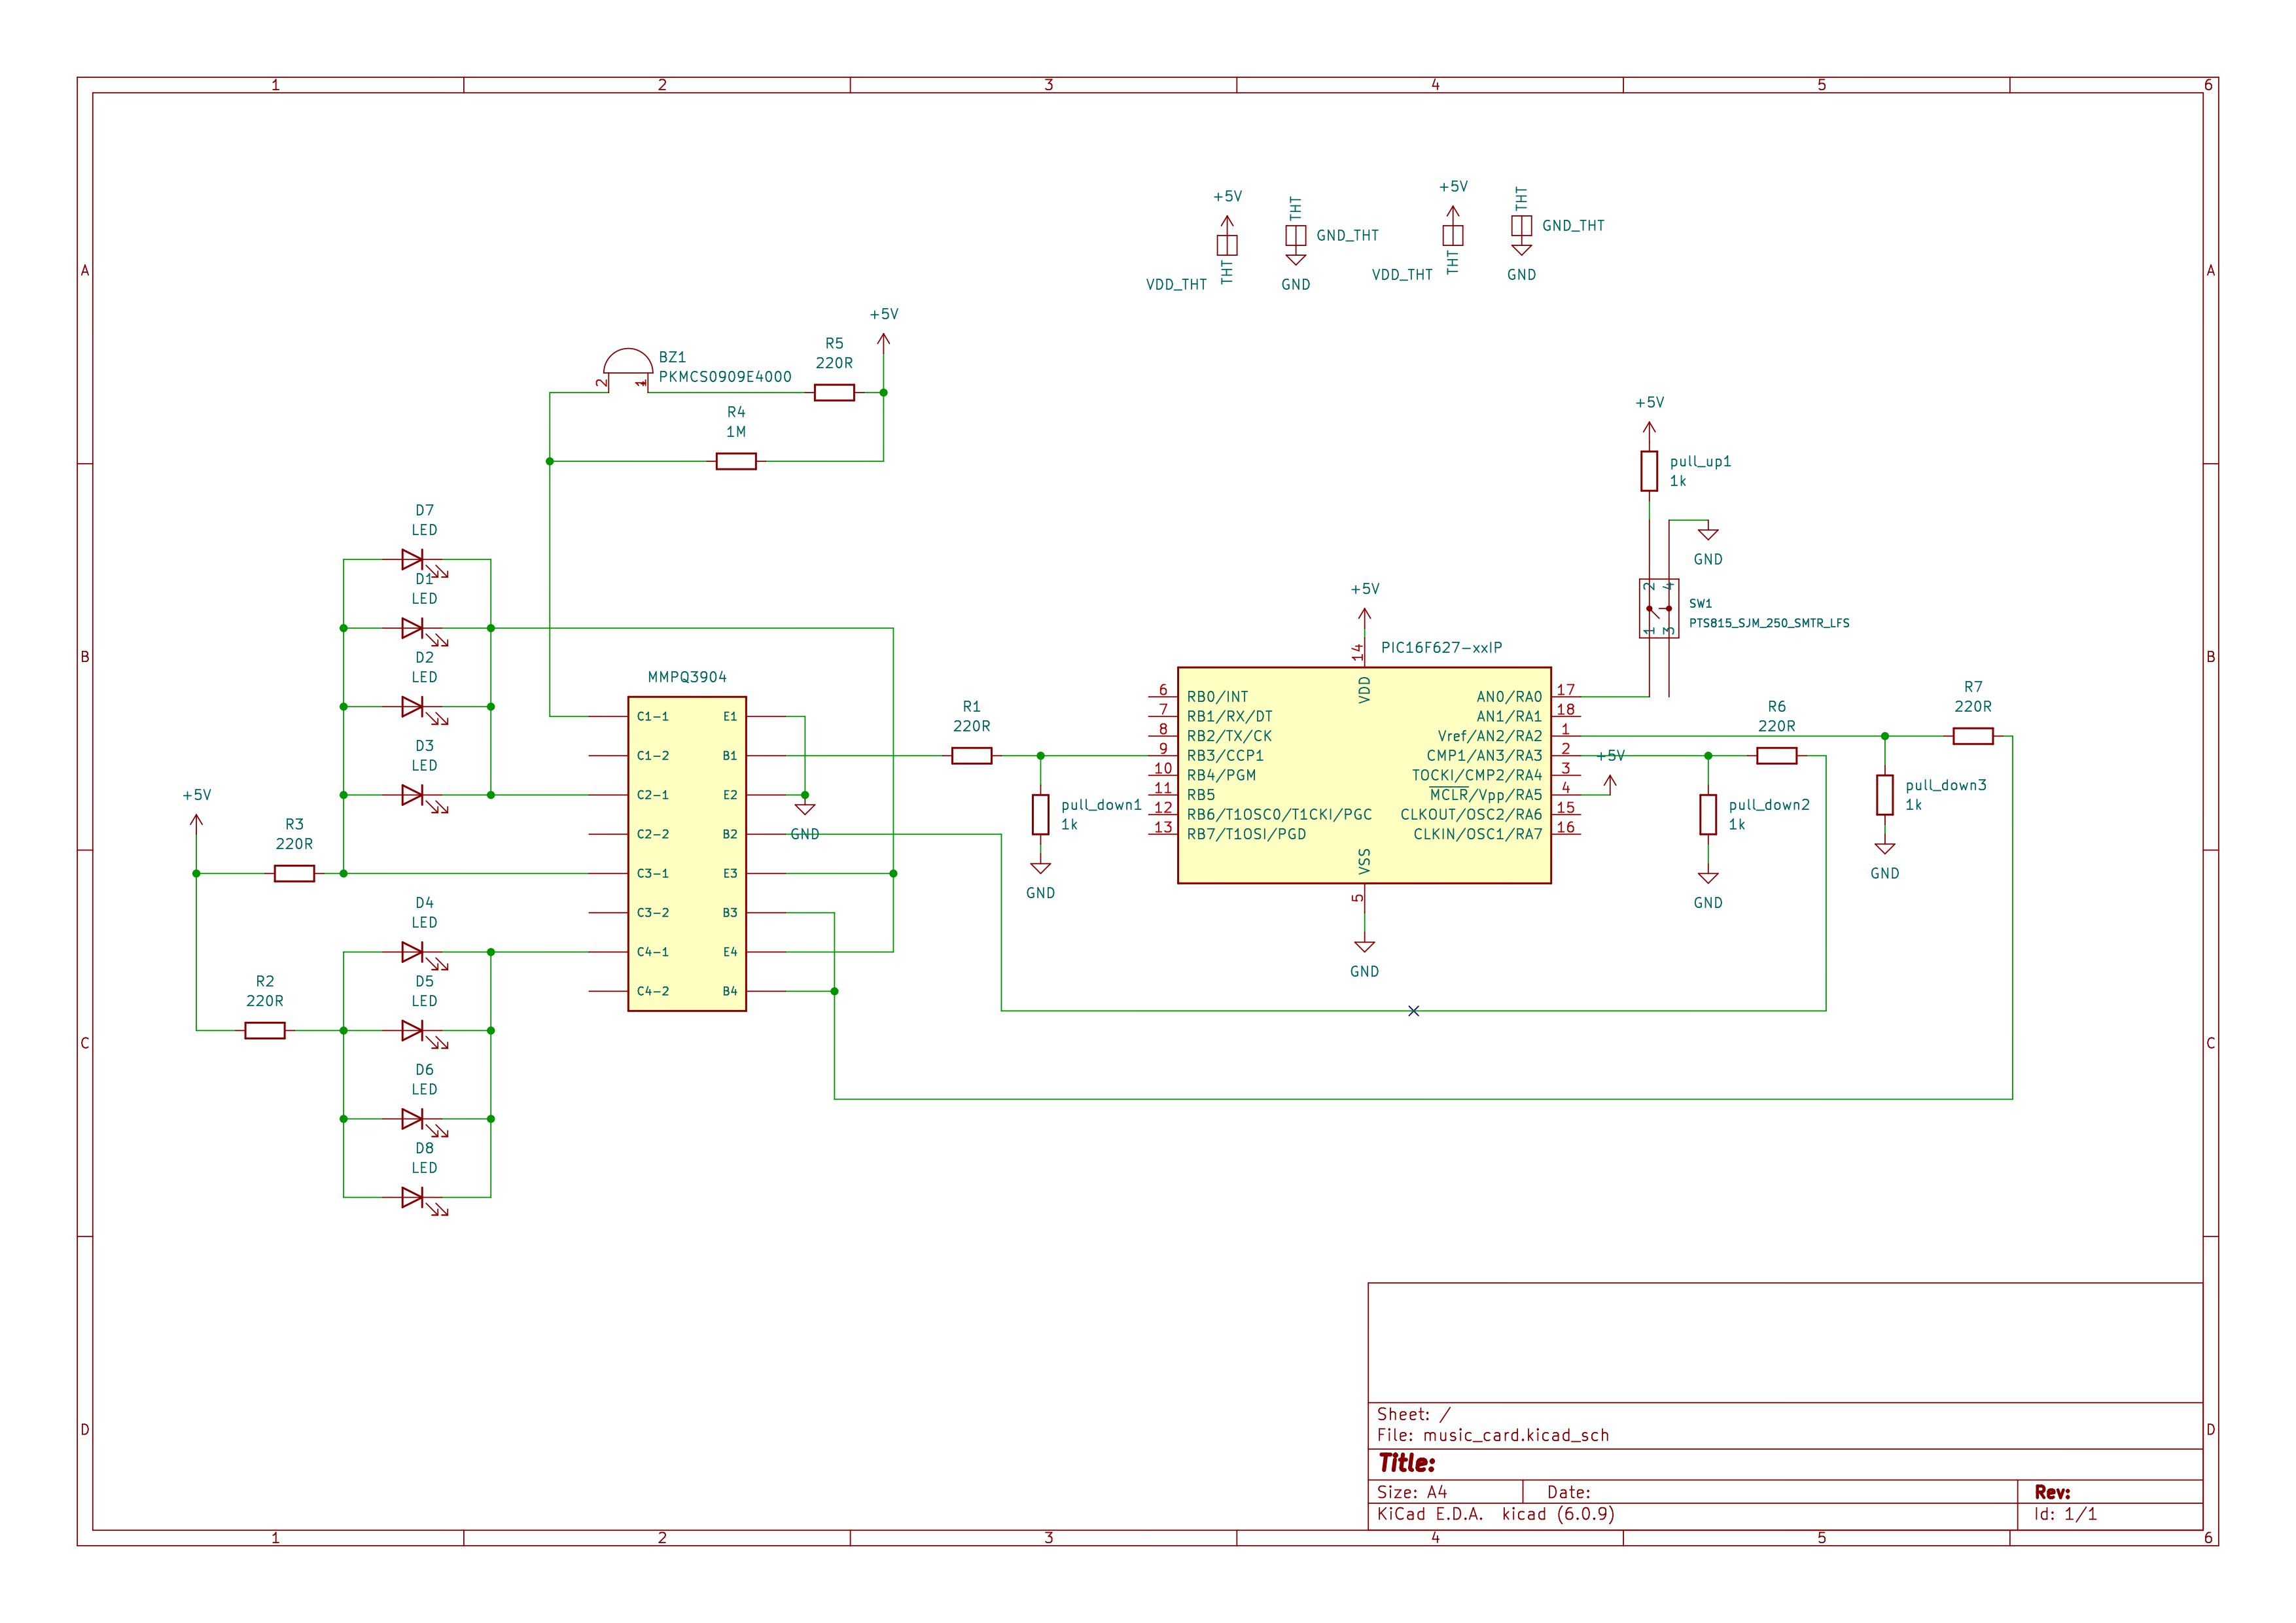Click the R3 220R resistor symbol
Image resolution: width=2296 pixels, height=1623 pixels.
[294, 873]
